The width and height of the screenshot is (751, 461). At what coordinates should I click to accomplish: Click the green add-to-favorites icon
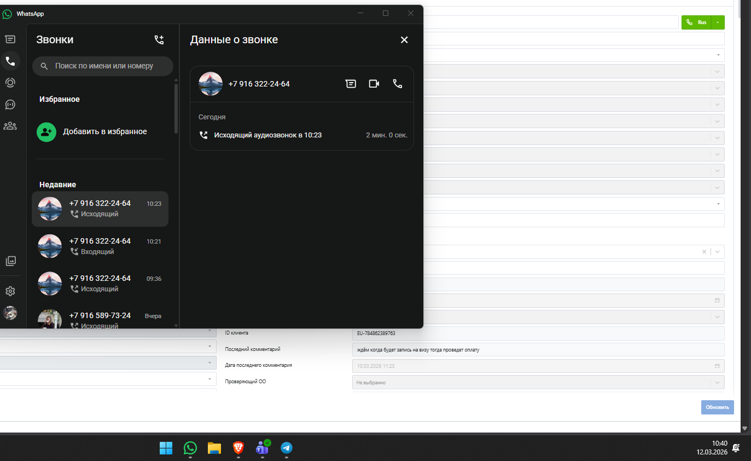(46, 132)
